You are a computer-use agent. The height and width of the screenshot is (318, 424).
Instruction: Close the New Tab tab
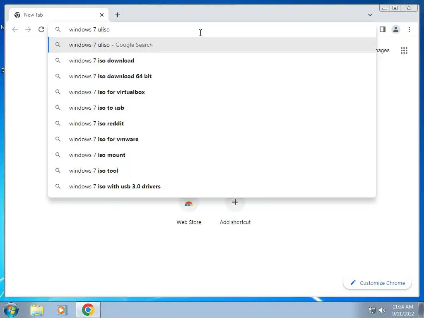pyautogui.click(x=102, y=15)
